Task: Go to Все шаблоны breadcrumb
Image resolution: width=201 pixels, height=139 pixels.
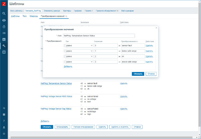Action: point(16,11)
